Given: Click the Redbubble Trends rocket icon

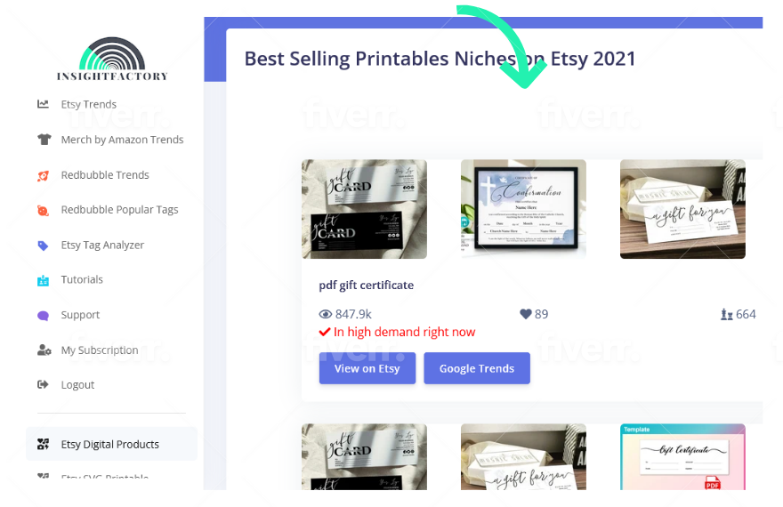Looking at the screenshot, I should click(43, 175).
